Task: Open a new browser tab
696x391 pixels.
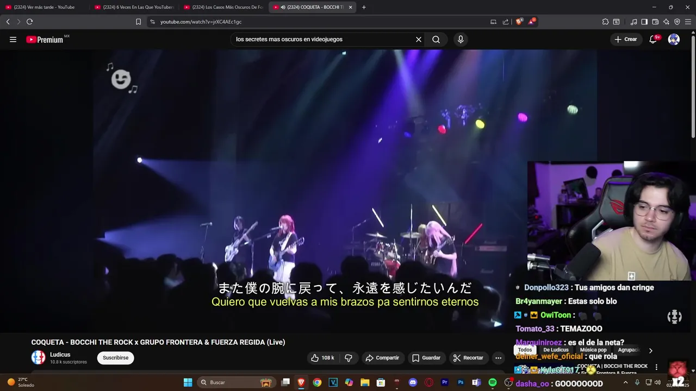Action: (364, 7)
